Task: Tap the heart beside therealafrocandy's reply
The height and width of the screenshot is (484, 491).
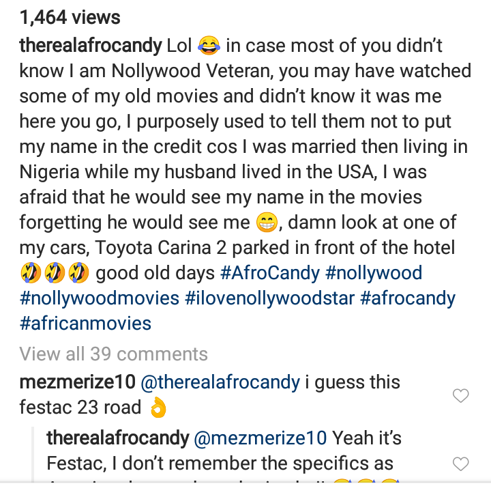Action: pyautogui.click(x=461, y=464)
